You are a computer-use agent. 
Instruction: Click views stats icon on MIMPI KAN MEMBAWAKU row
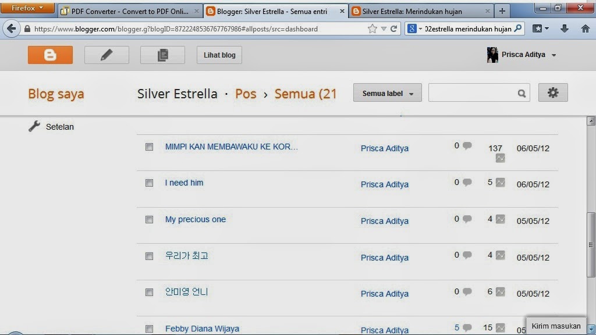pyautogui.click(x=500, y=158)
